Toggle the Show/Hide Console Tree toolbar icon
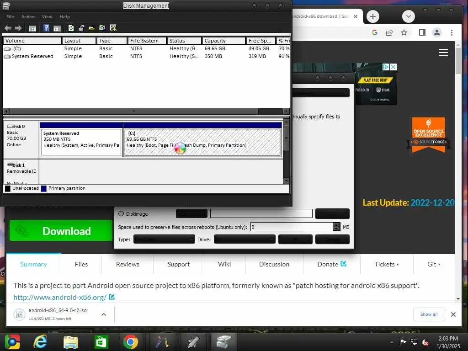 (x=32, y=28)
